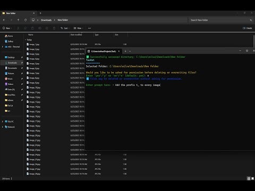Select file image_9.jpg
Image resolution: width=255 pixels, height=191 pixels.
33,83
